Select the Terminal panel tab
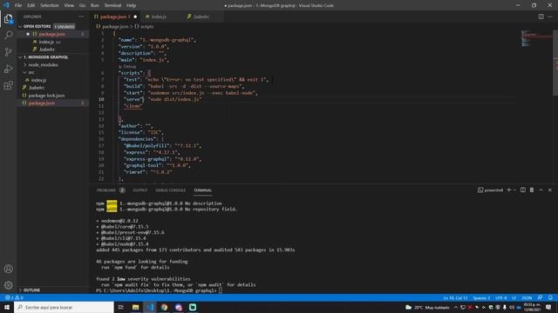This screenshot has width=558, height=313. coord(202,190)
